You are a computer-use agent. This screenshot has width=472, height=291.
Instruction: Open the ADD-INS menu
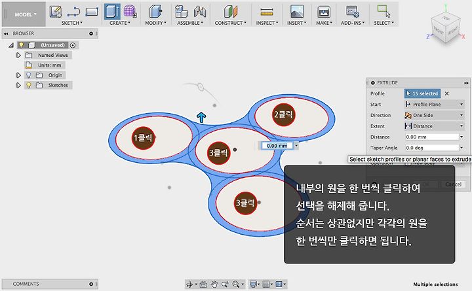[353, 23]
